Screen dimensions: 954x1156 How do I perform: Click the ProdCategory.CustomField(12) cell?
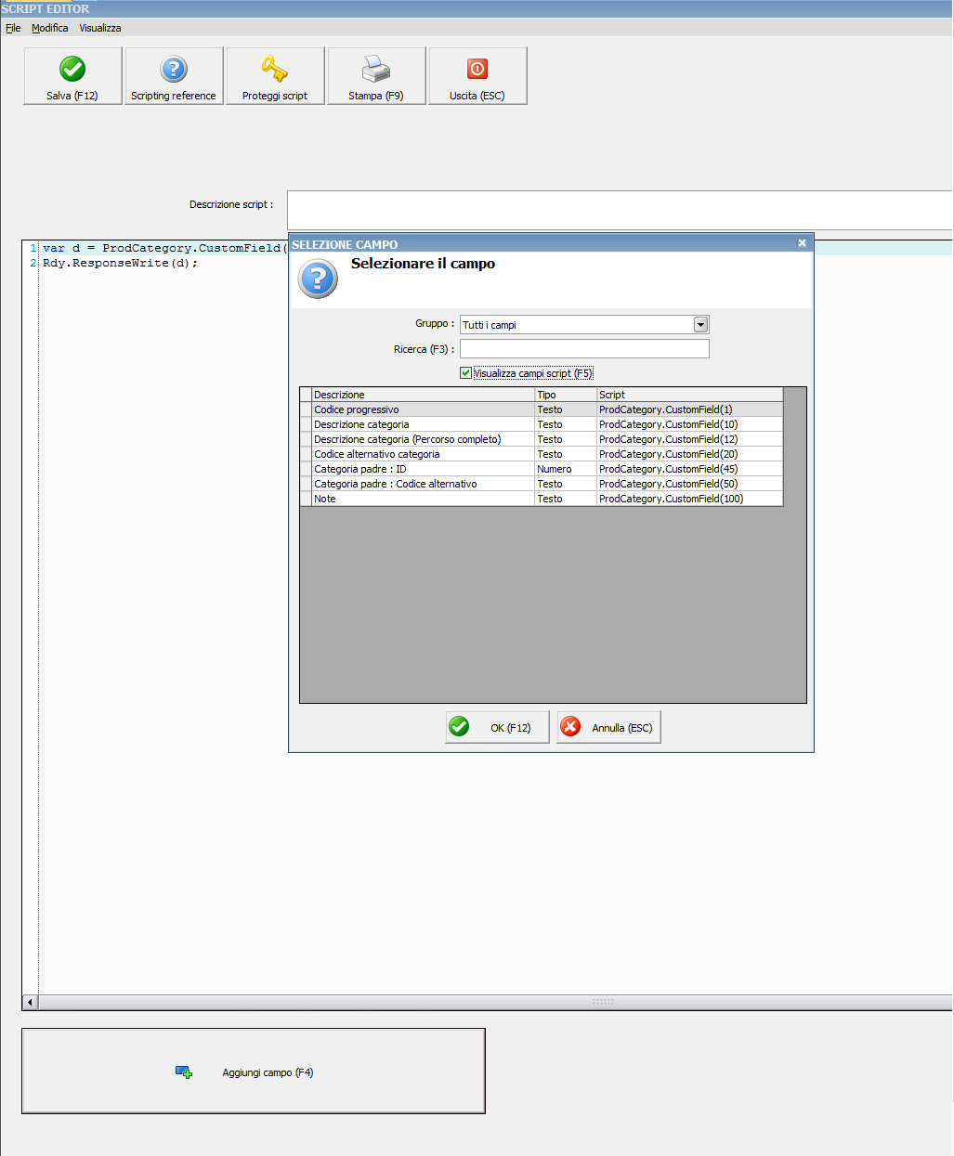coord(690,439)
